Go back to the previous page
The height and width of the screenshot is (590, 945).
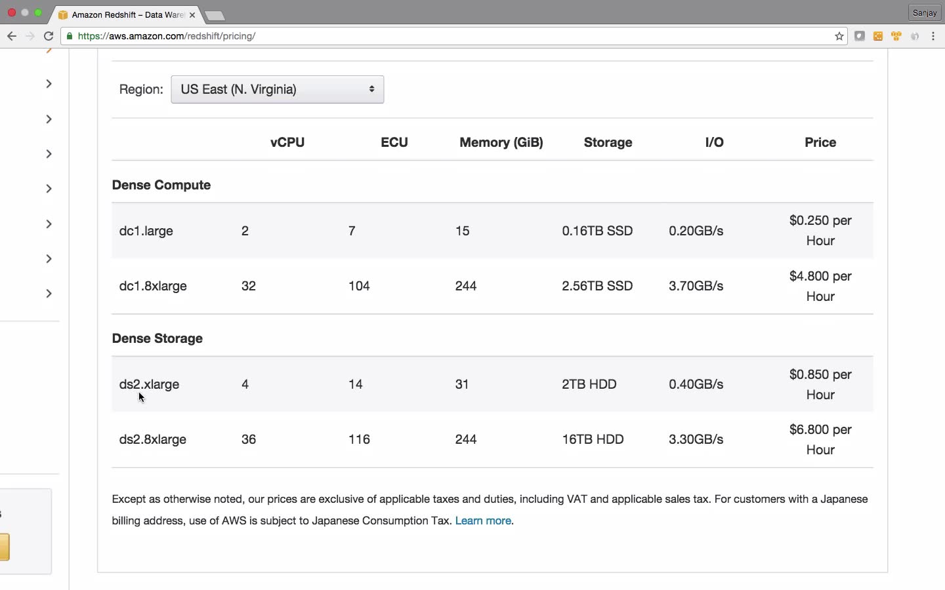(x=11, y=36)
